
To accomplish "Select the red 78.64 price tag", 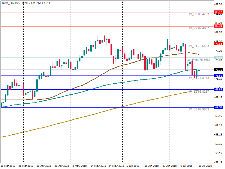I will 218,44.
